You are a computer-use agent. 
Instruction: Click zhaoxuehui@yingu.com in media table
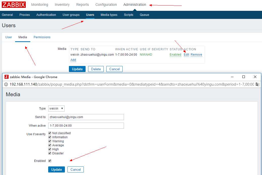(x=97, y=55)
